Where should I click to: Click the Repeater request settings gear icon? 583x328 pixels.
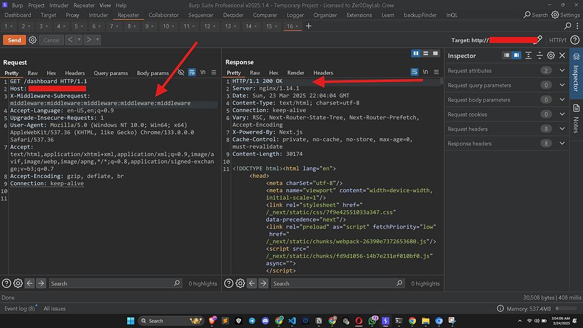pyautogui.click(x=33, y=40)
